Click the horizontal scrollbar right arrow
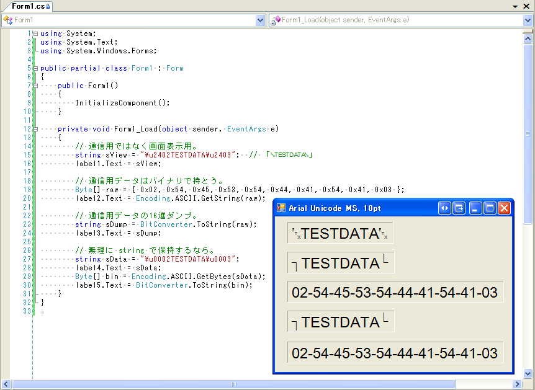 tap(517, 384)
